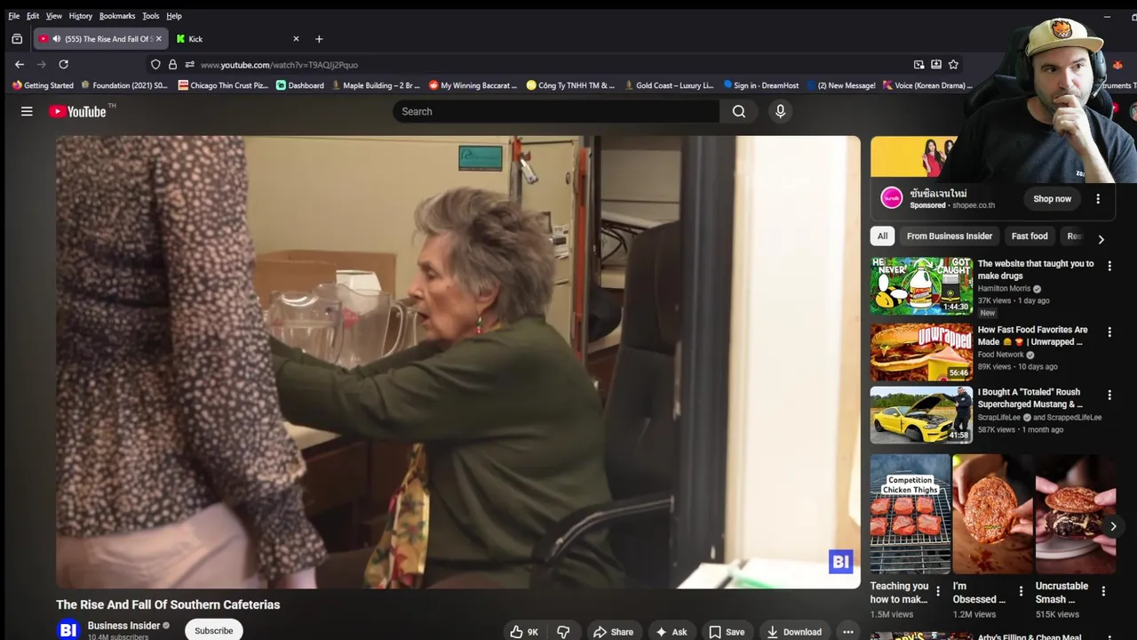Share the video
This screenshot has width=1137, height=640.
coord(613,632)
